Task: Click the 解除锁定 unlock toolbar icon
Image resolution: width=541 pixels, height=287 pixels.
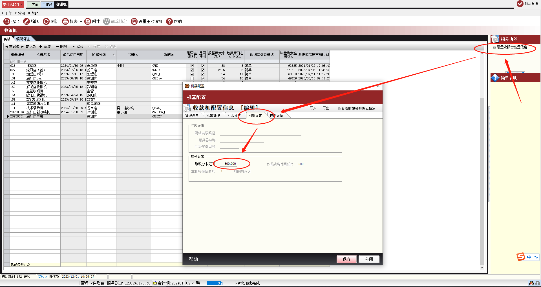Action: pos(107,21)
